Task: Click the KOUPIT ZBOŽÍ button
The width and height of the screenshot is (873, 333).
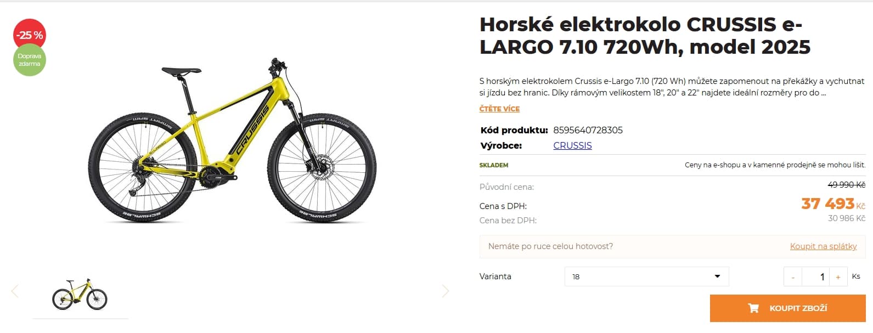Action: pos(787,308)
